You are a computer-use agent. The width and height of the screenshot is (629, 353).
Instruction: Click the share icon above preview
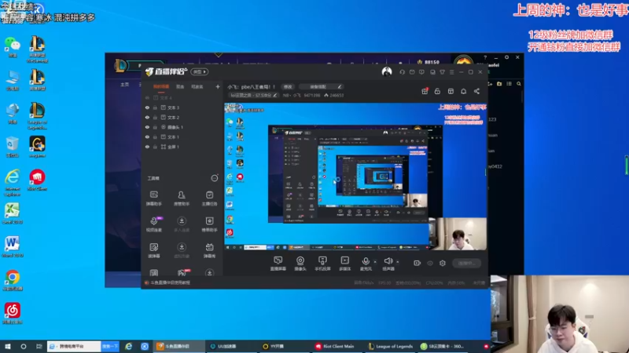[x=476, y=91]
